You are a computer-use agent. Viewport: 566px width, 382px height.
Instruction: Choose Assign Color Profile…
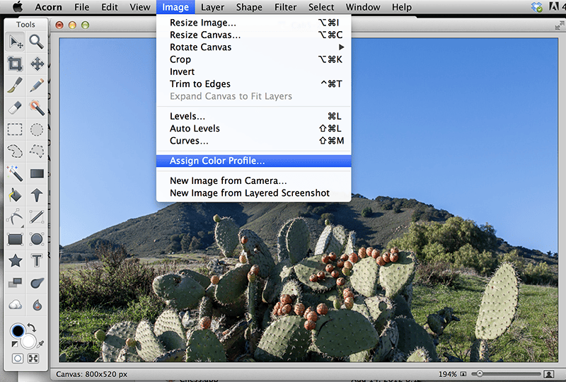tap(254, 161)
